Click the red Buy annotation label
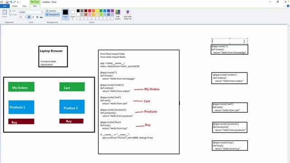The width and height of the screenshot is (290, 163). pos(148,125)
